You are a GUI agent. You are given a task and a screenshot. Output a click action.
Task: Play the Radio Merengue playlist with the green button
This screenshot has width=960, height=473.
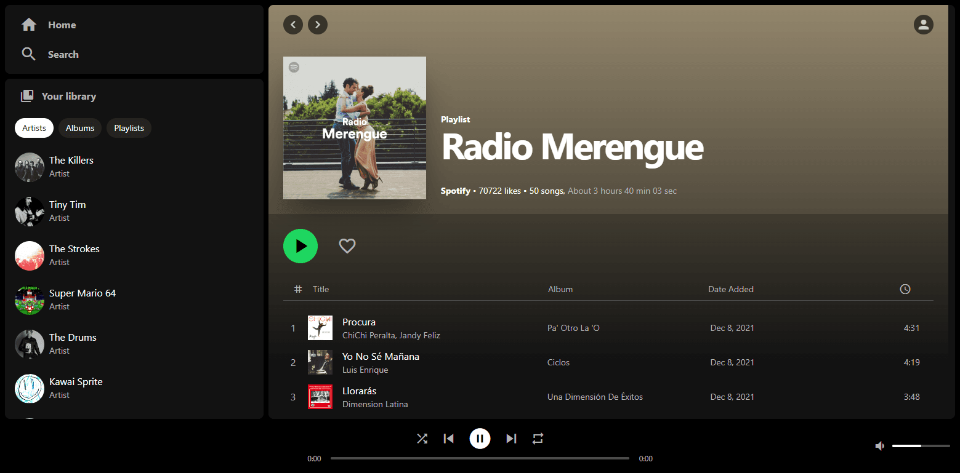click(x=301, y=246)
